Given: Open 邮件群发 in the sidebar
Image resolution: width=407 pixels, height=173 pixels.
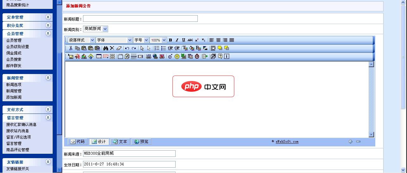Looking at the screenshot, I should point(14,66).
